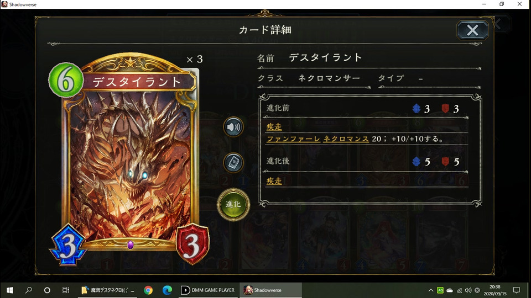Image resolution: width=531 pixels, height=298 pixels.
Task: Toggle the green 進化 evolve button
Action: tap(233, 204)
